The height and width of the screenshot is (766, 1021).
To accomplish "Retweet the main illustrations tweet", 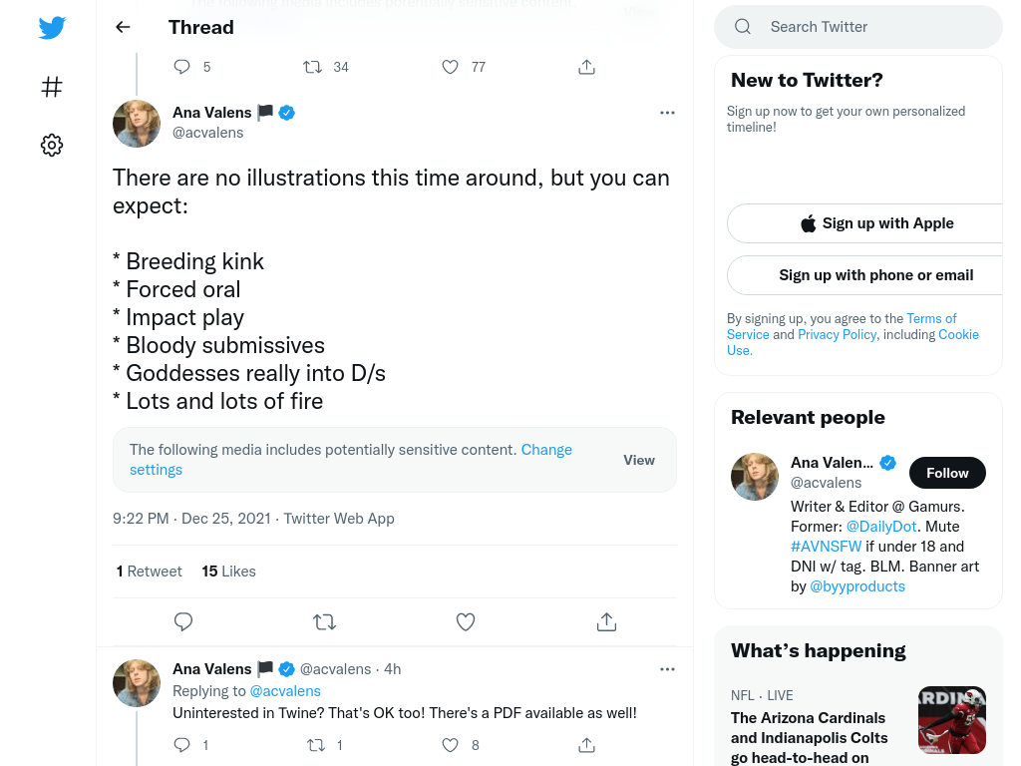I will pos(324,622).
